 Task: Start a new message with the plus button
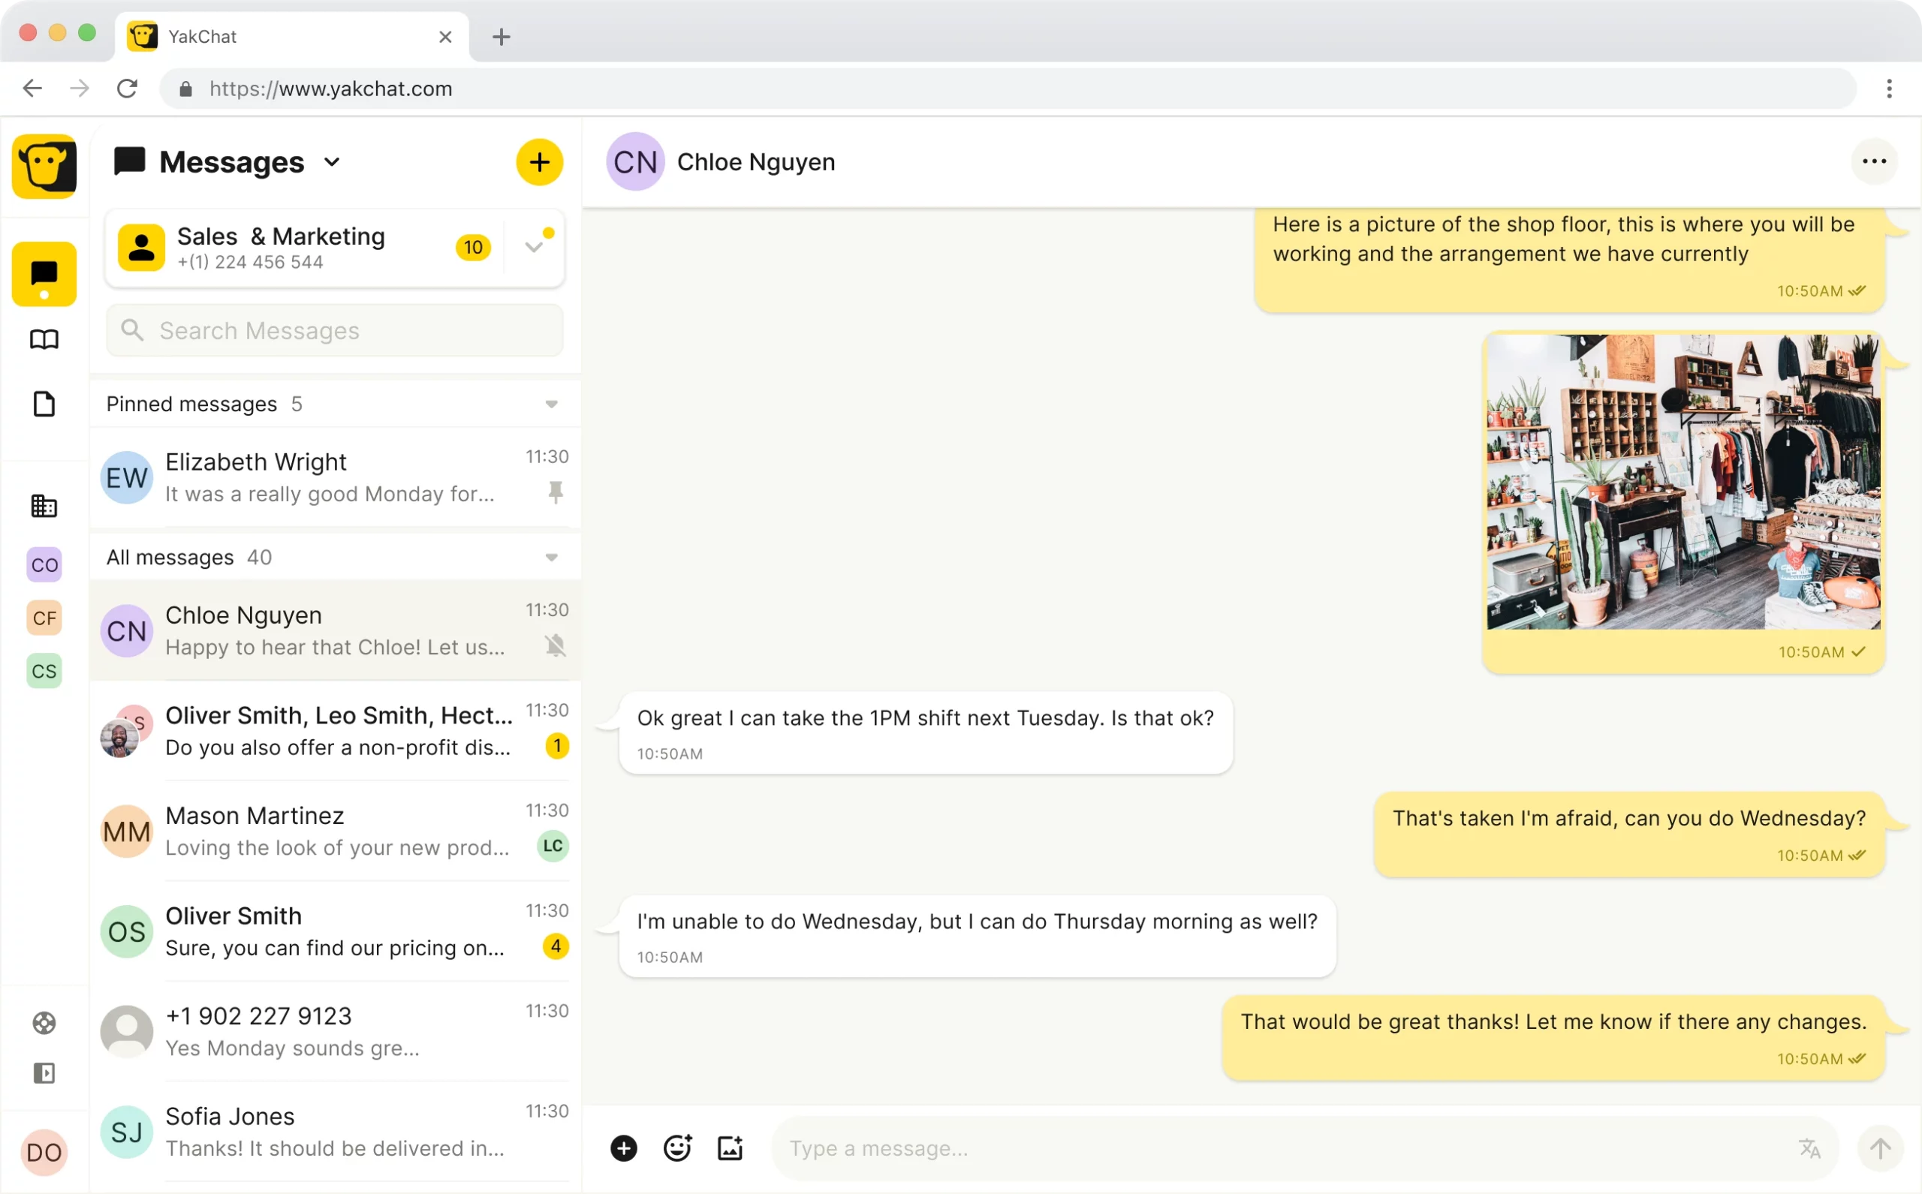539,162
